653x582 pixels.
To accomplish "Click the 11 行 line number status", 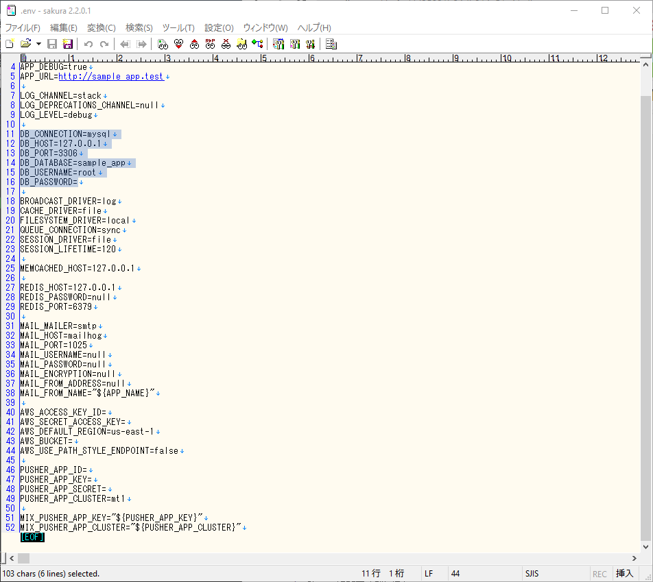I will (370, 573).
